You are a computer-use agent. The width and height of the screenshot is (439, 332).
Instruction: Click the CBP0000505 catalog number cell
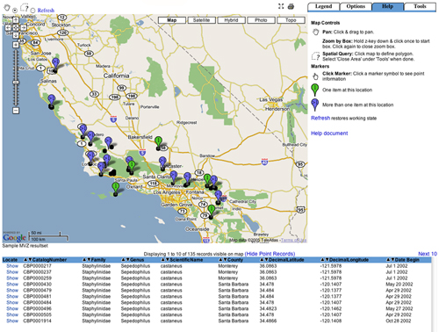point(37,314)
